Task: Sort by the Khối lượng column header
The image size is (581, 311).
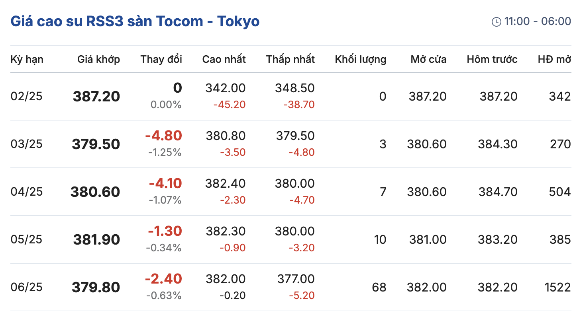Action: [360, 60]
